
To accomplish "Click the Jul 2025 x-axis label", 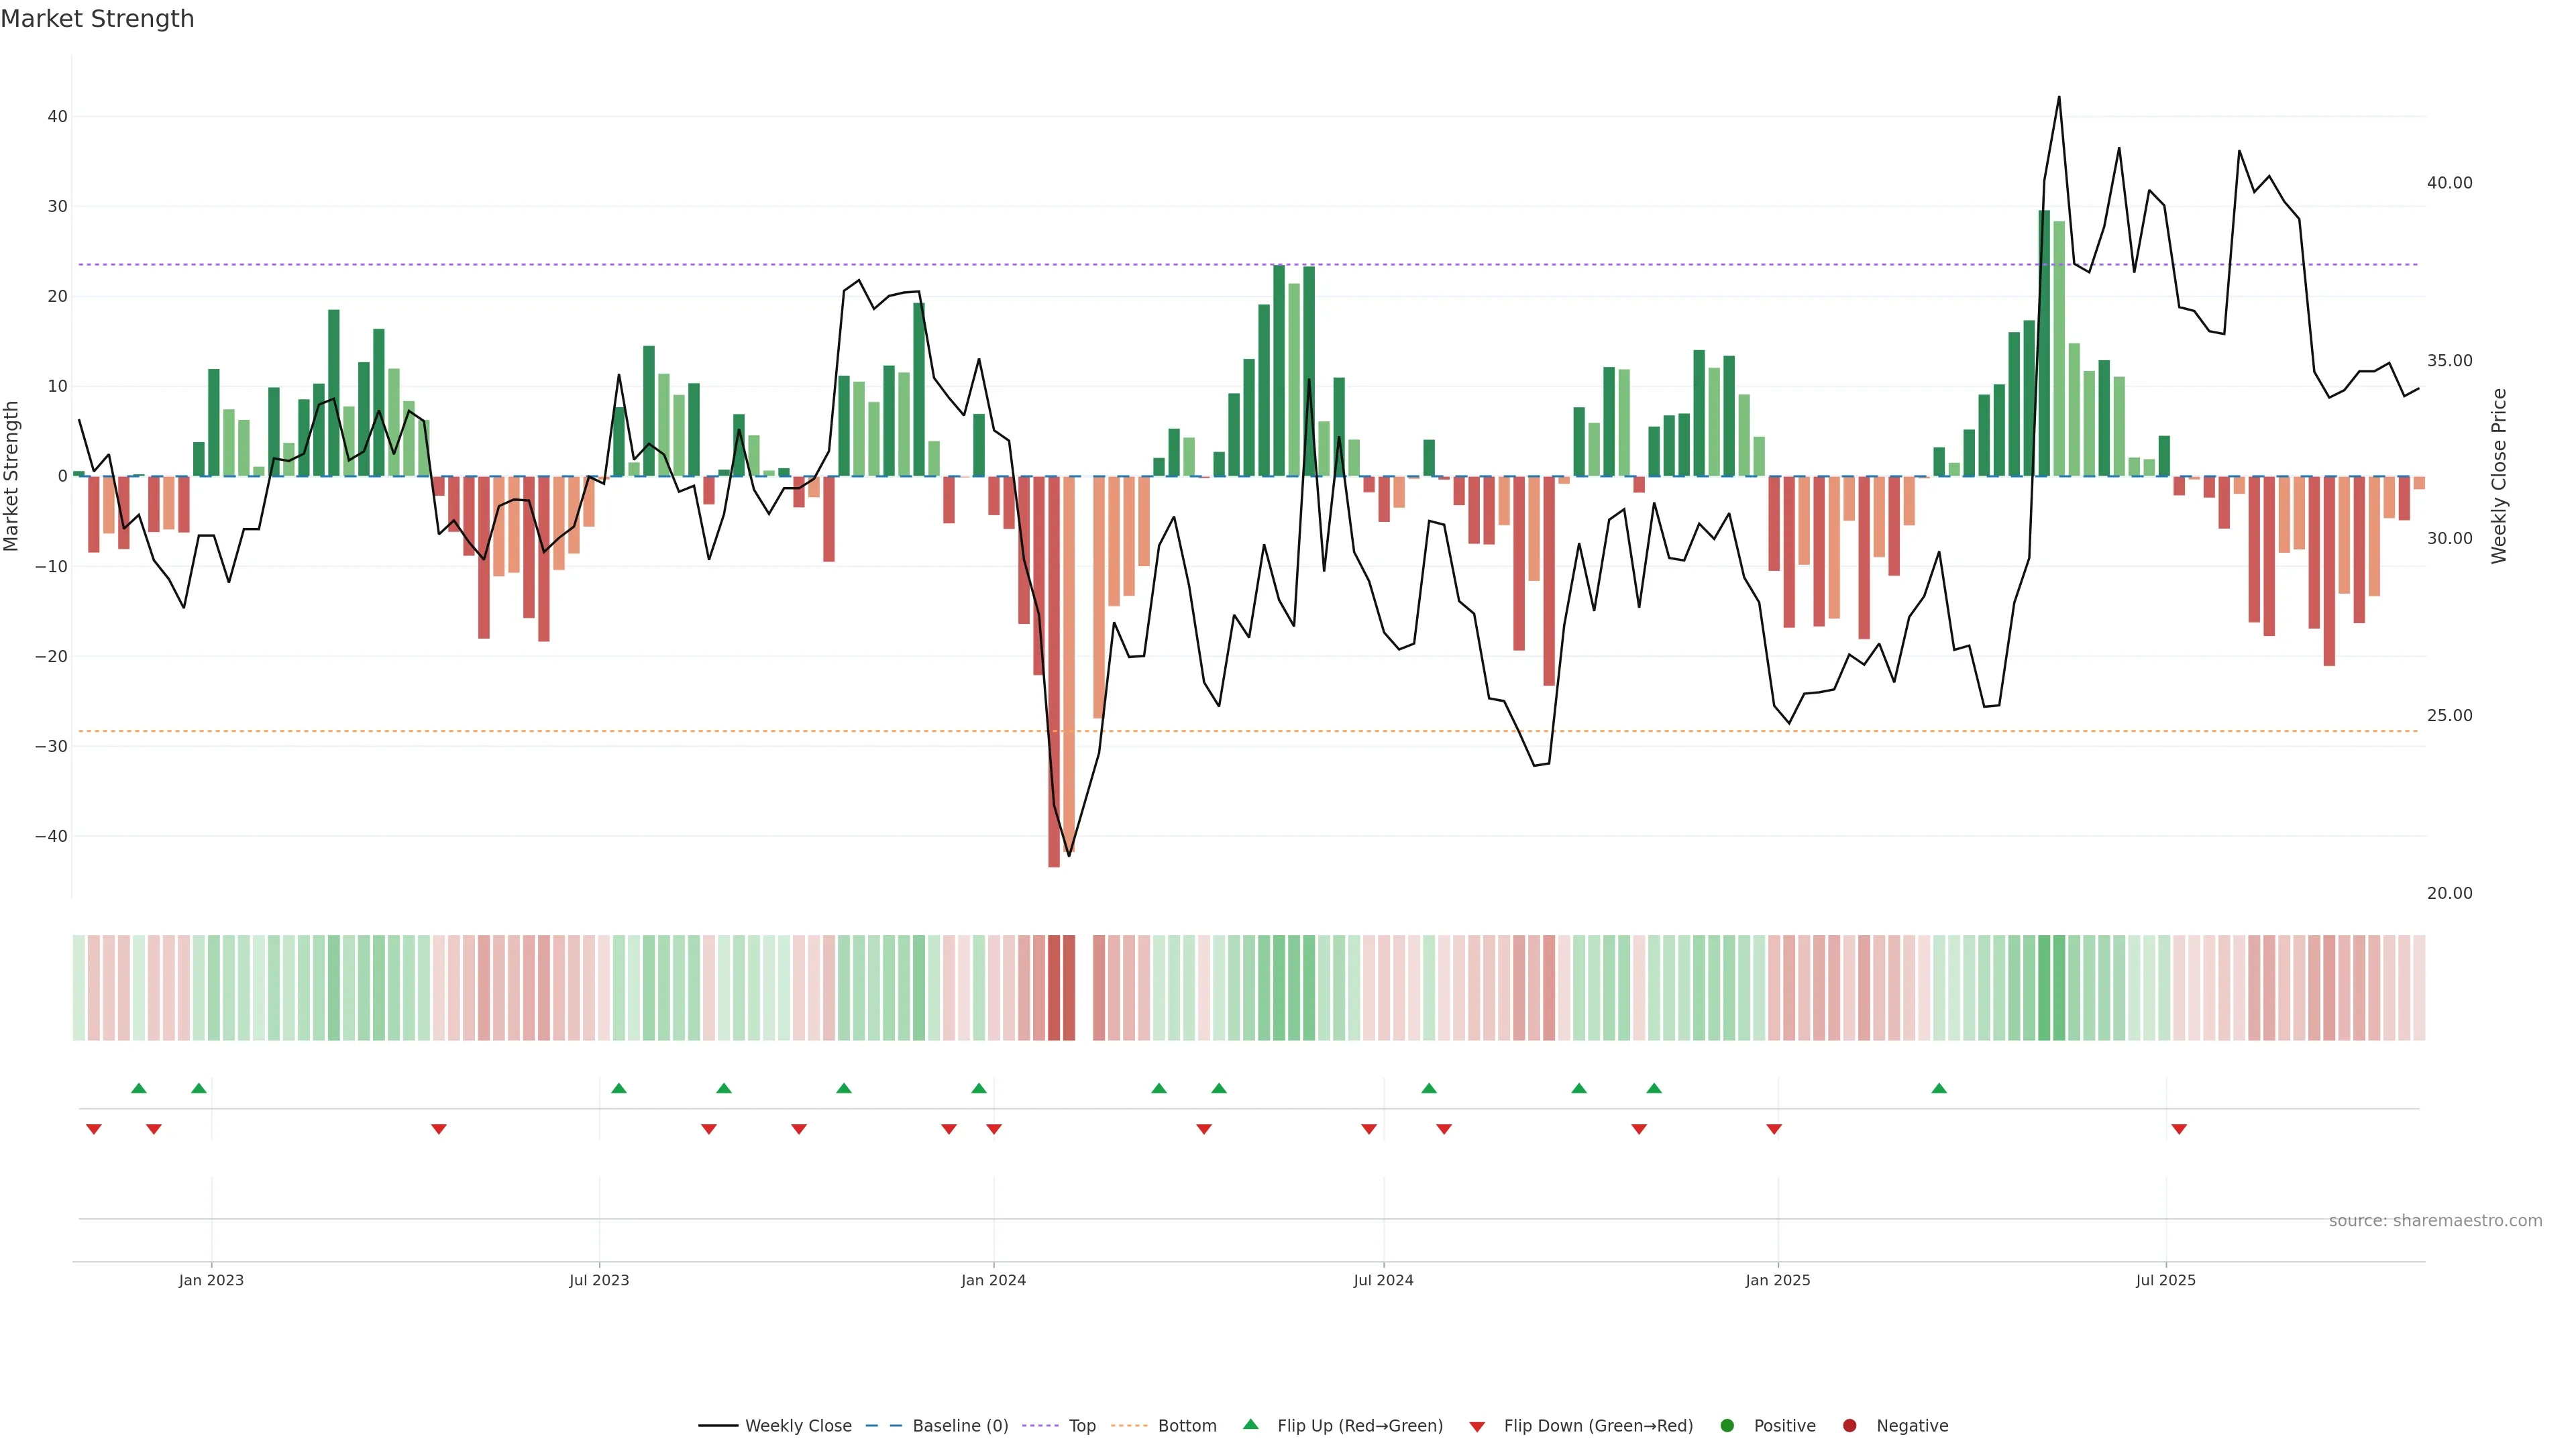I will [2165, 1280].
